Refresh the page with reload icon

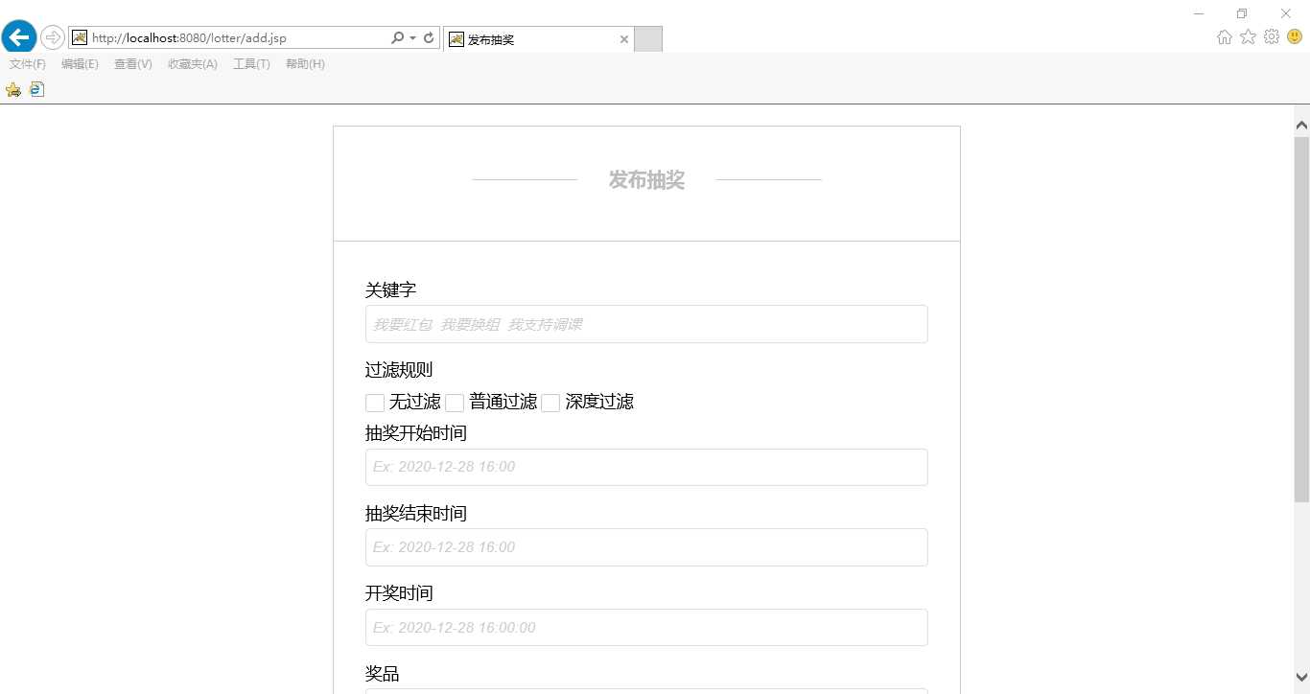[x=429, y=38]
